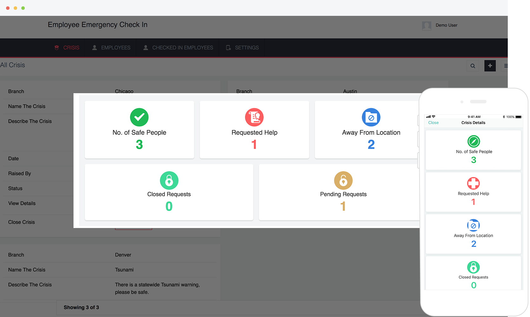This screenshot has width=530, height=317.
Task: Click green checkmark Safe People icon
Action: click(139, 117)
